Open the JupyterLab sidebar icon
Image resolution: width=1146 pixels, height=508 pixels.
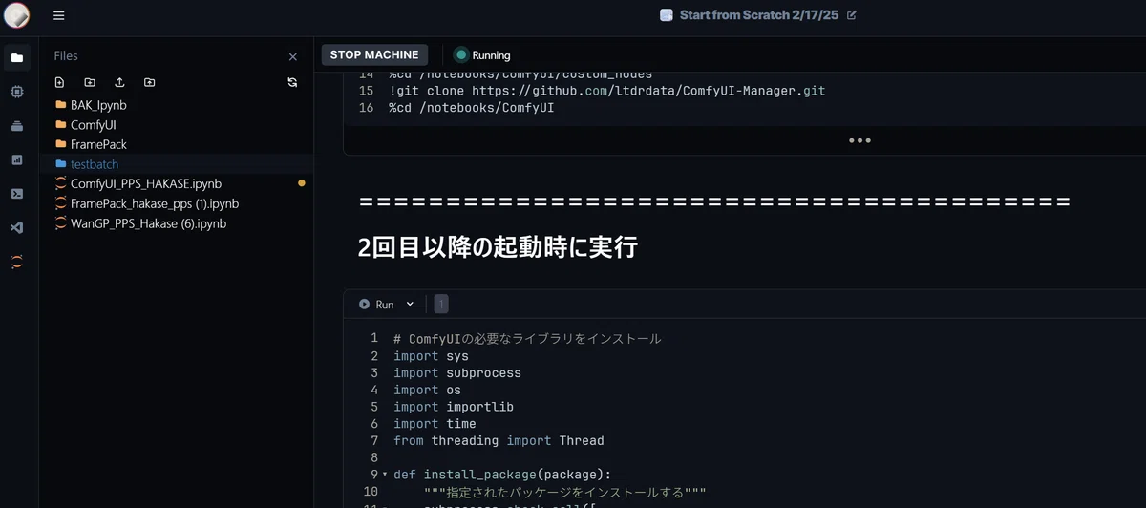pos(16,261)
